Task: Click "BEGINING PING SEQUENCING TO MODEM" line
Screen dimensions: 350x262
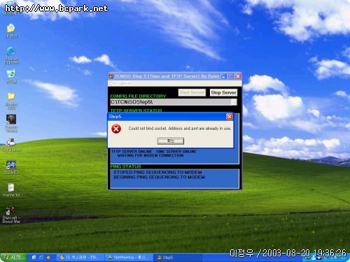Action: (159, 177)
